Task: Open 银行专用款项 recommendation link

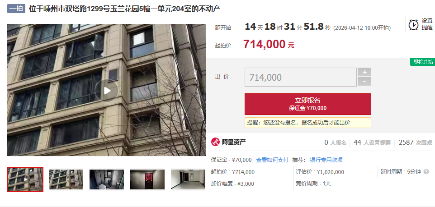Action: click(326, 160)
